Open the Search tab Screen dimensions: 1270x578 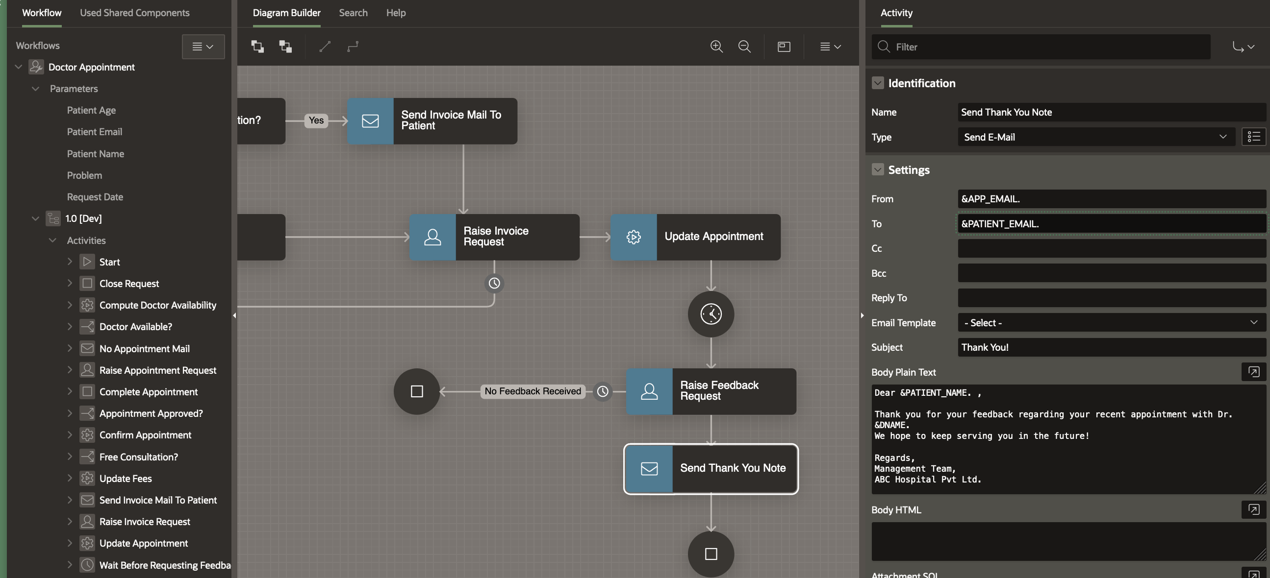353,13
